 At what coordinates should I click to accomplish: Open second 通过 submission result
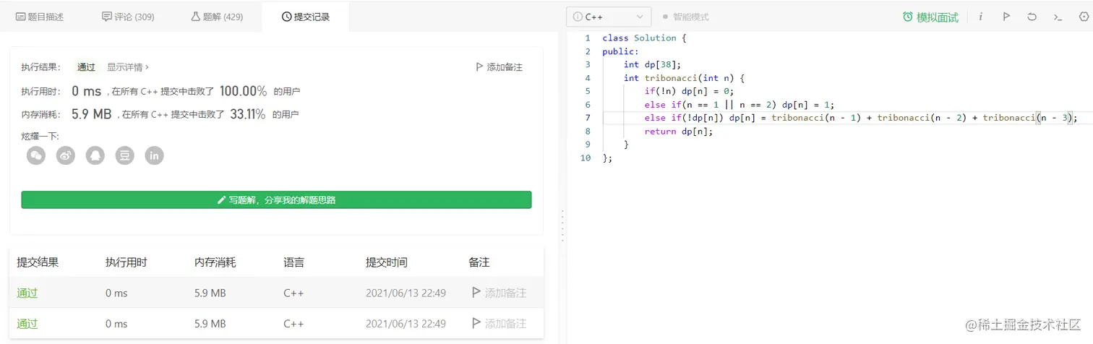[x=27, y=324]
